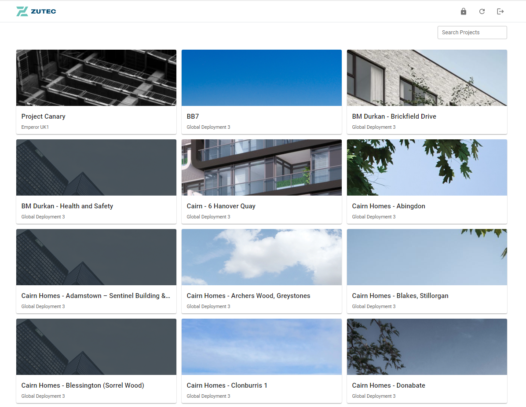Select Cairn Homes - Clonburris 1 title
The image size is (526, 407).
(227, 385)
